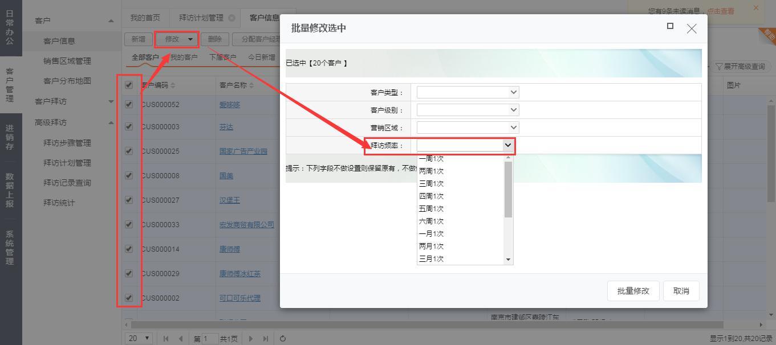Go to first page using pagination icon
This screenshot has height=345, width=776.
pos(166,338)
